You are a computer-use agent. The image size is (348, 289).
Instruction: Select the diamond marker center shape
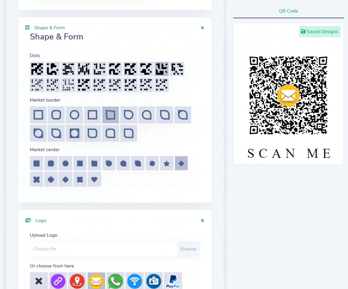click(181, 163)
